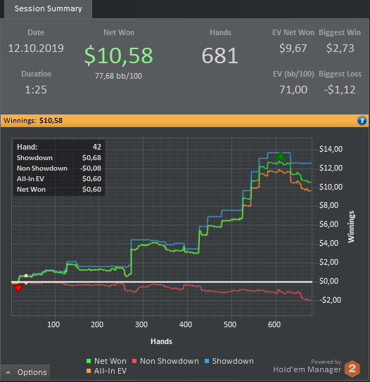This screenshot has height=382, width=370.
Task: Click the tooltip Hand: 42 row
Action: coord(59,147)
